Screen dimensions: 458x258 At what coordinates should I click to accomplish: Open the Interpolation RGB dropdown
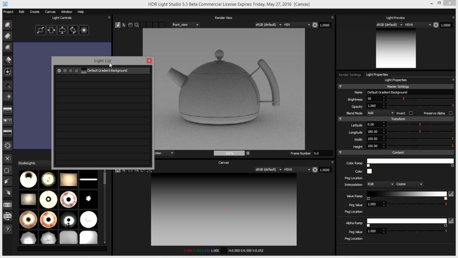point(380,184)
